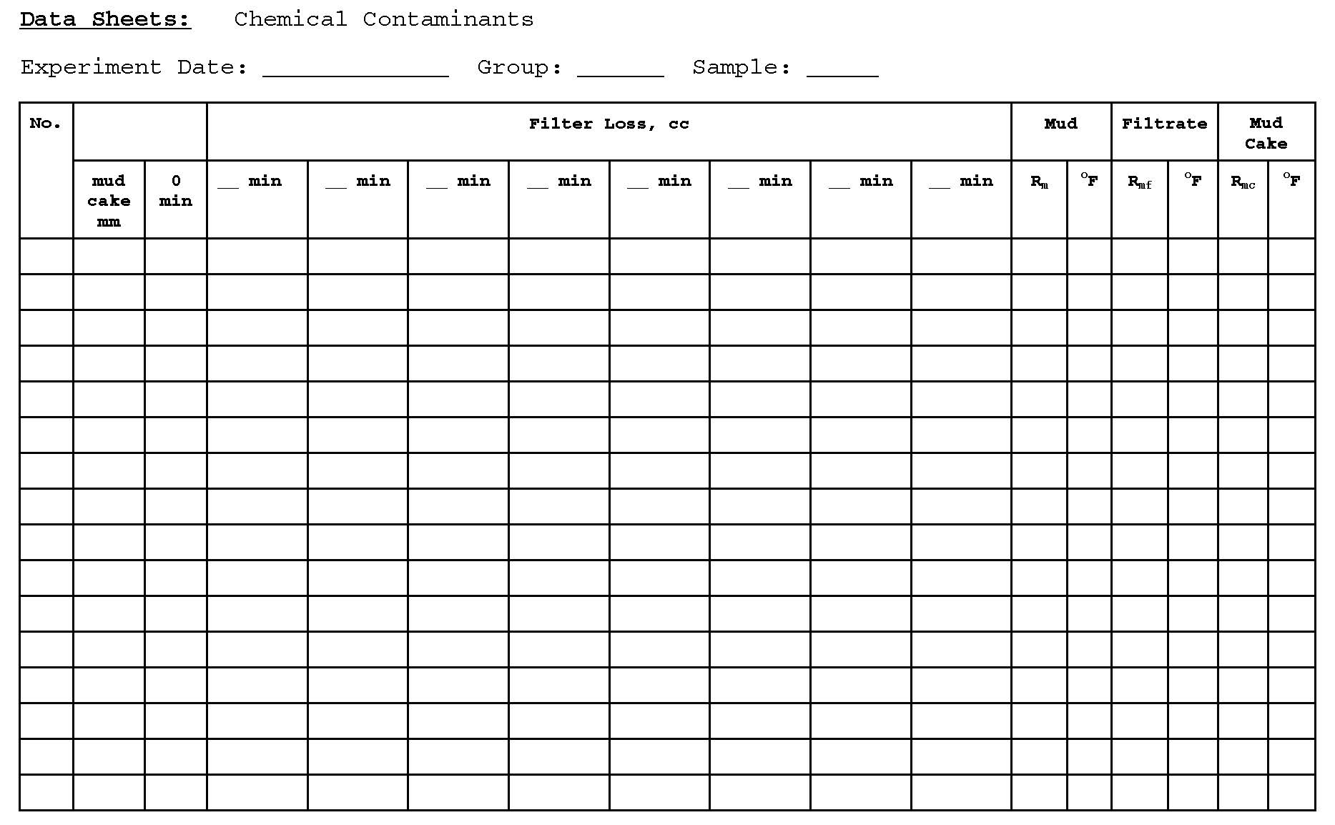The height and width of the screenshot is (825, 1335).
Task: Click the "Rmf" column header
Action: click(x=1139, y=182)
